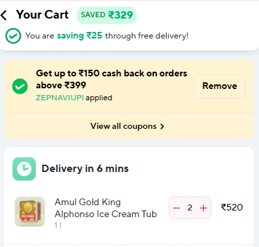The image size is (259, 247).
Task: Click the delivery clock icon
Action: (x=24, y=169)
